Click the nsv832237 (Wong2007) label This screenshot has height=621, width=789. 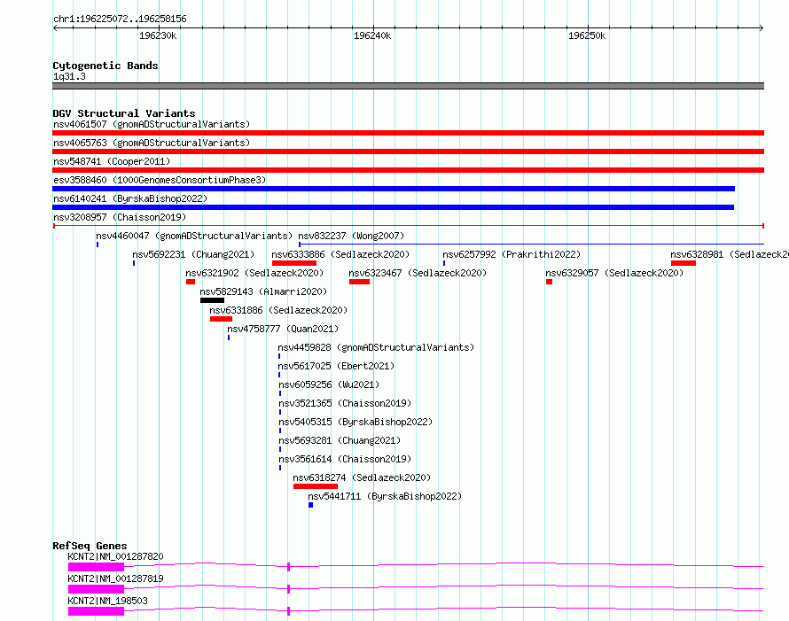(351, 236)
